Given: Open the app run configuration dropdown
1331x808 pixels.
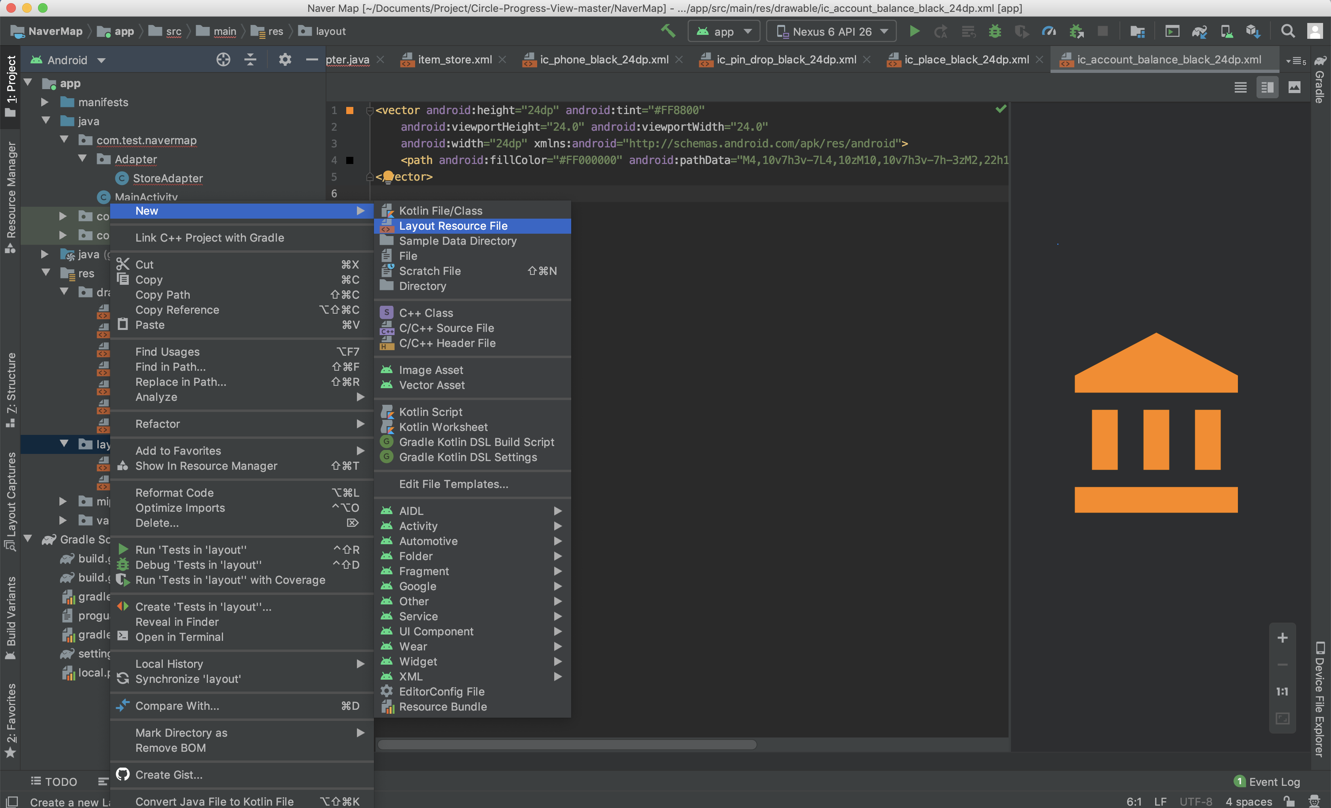Looking at the screenshot, I should 724,31.
